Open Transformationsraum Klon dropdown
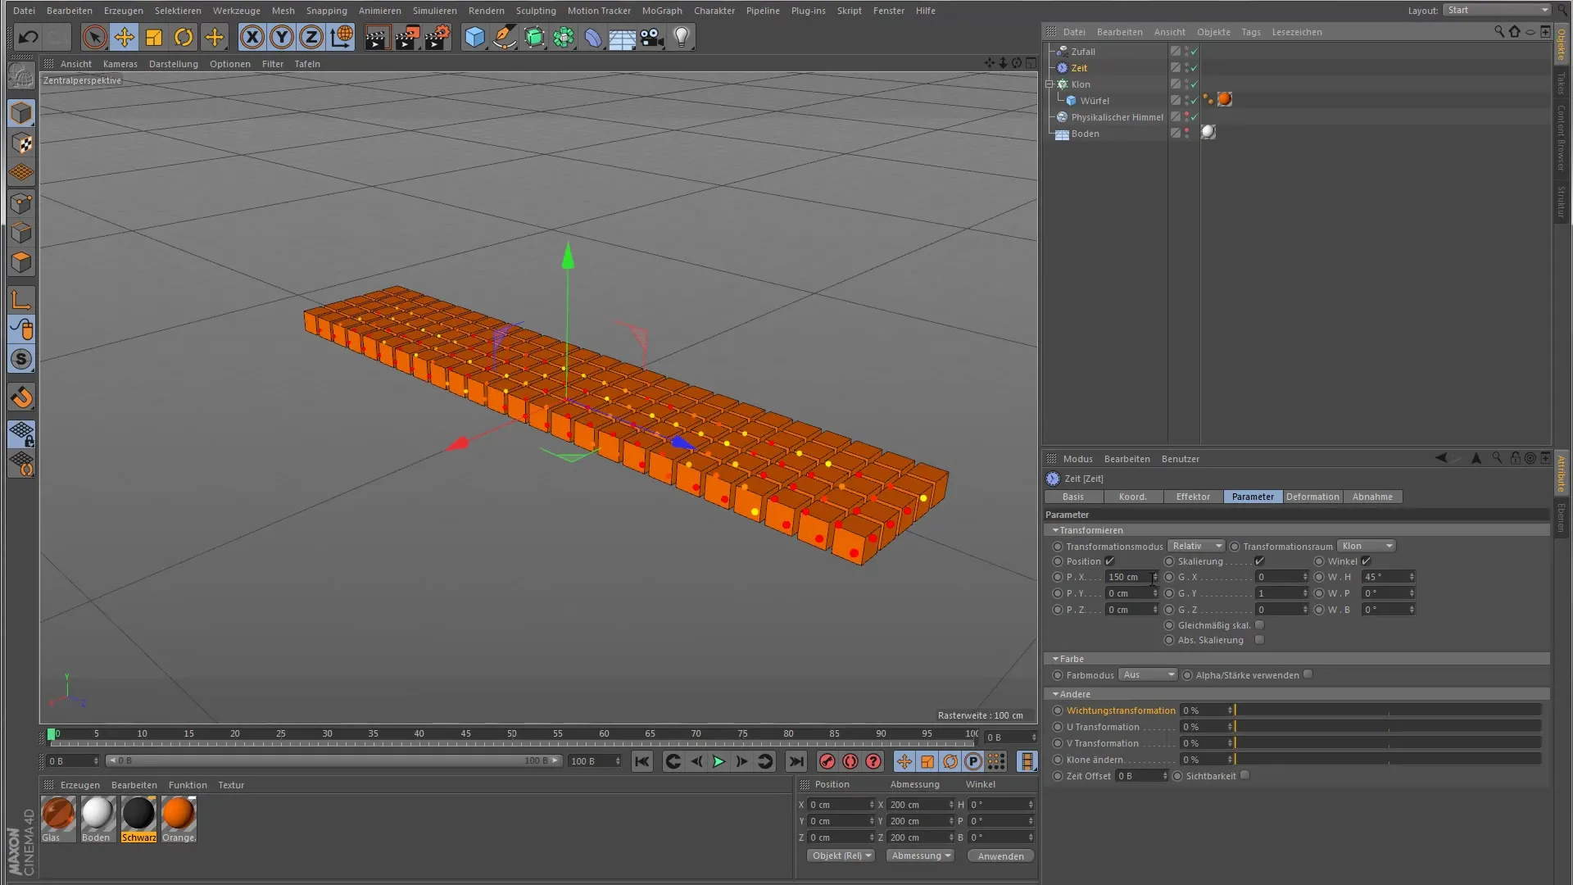1573x885 pixels. 1366,546
